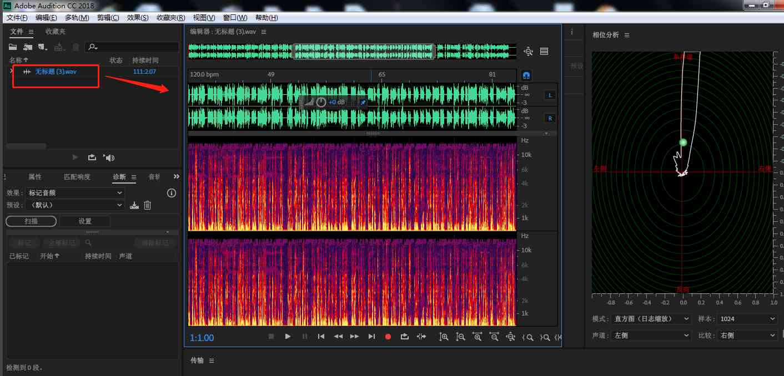
Task: Toggle the left channel L button
Action: coord(550,95)
